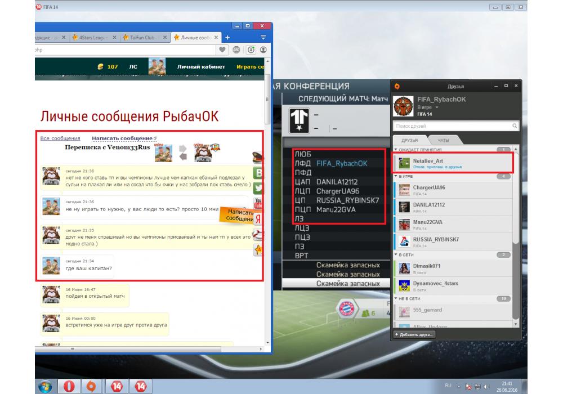Open new browser tab with plus icon
Image resolution: width=563 pixels, height=394 pixels.
click(x=227, y=37)
